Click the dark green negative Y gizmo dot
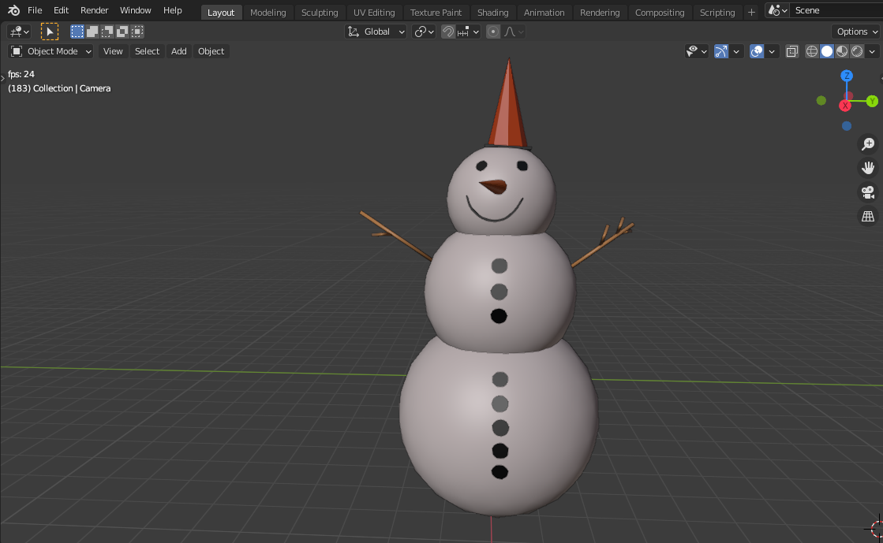This screenshot has height=543, width=883. (x=821, y=101)
